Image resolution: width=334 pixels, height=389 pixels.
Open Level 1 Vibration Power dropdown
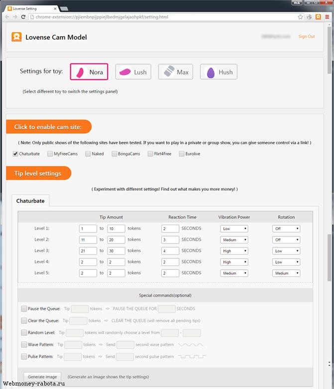[234, 229]
